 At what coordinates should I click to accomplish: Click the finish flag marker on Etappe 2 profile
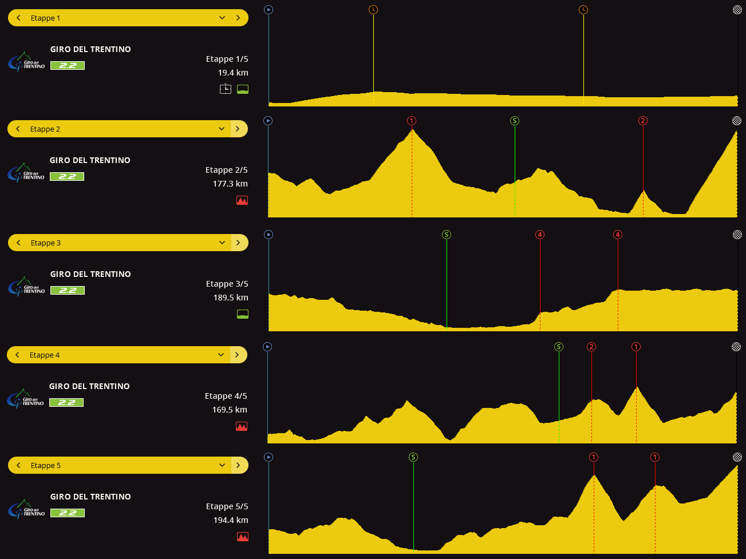click(737, 121)
